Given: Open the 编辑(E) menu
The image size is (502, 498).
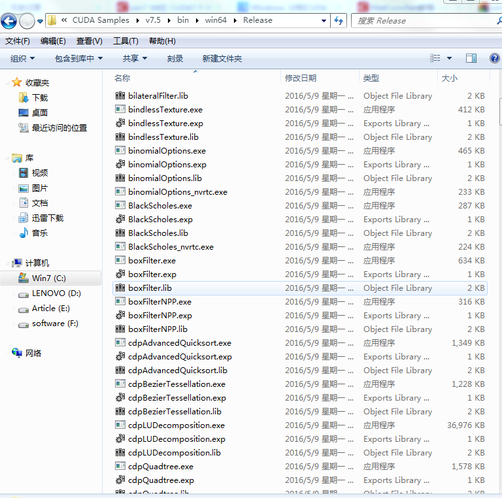Looking at the screenshot, I should tap(53, 41).
